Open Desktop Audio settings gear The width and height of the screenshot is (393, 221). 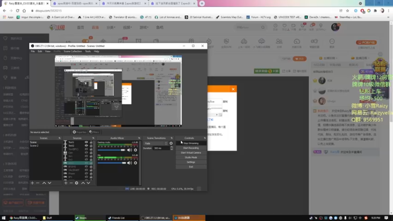tap(136, 150)
